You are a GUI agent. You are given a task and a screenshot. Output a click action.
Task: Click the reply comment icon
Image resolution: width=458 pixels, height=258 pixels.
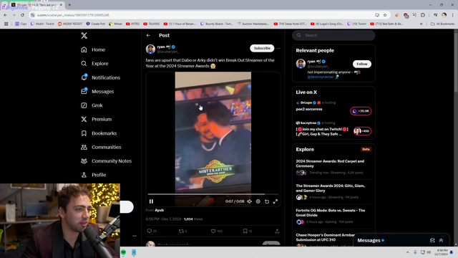[x=150, y=231]
